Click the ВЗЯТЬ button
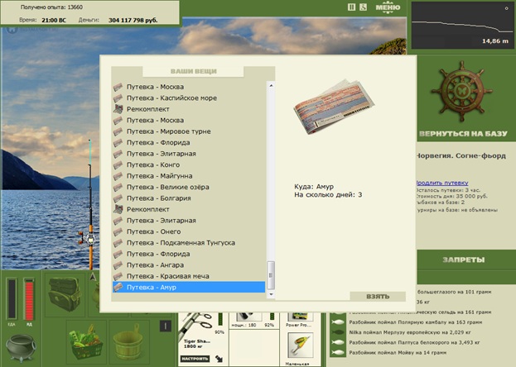The height and width of the screenshot is (367, 516). (378, 297)
